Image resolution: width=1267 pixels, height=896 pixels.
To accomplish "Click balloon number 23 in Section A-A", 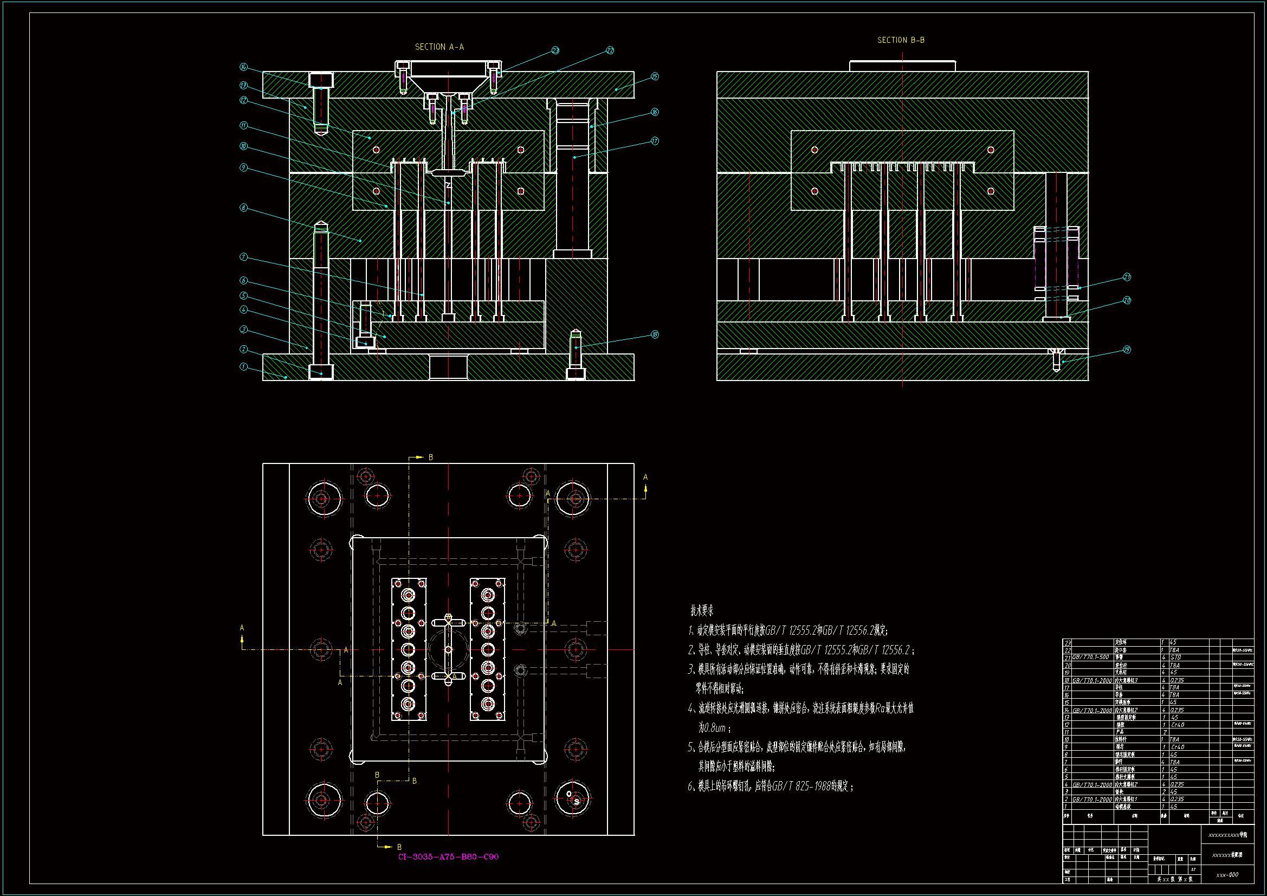I will tap(555, 50).
